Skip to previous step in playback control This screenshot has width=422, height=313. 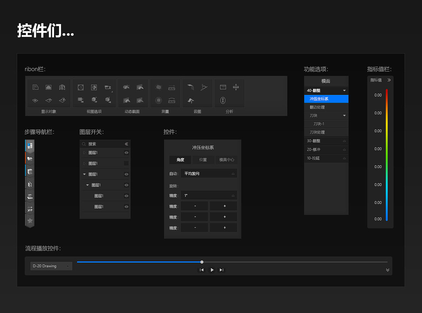[202, 270]
